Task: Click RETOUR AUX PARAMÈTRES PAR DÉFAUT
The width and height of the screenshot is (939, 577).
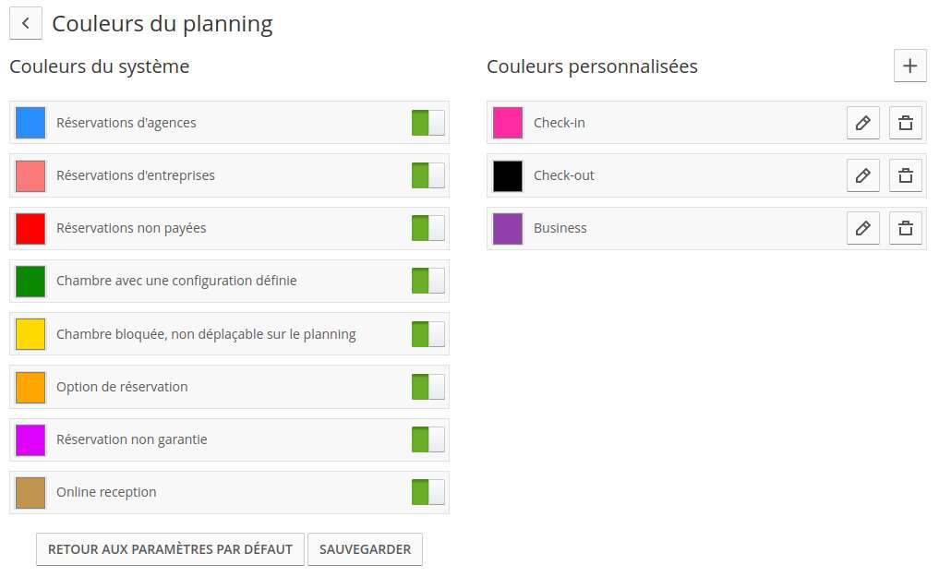Action: click(x=170, y=549)
